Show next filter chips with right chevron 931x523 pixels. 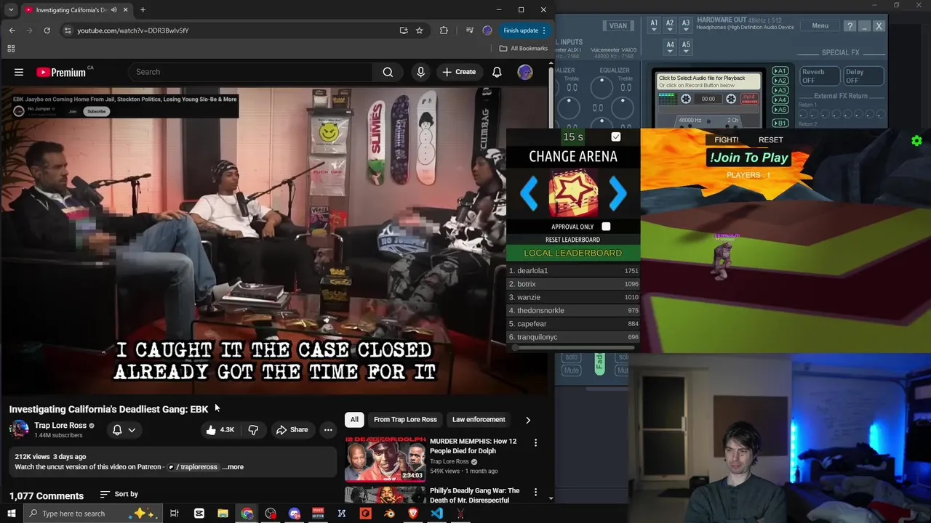(x=528, y=420)
